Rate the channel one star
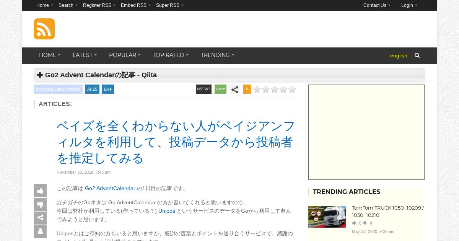Image resolution: width=459 pixels, height=241 pixels. tap(257, 90)
